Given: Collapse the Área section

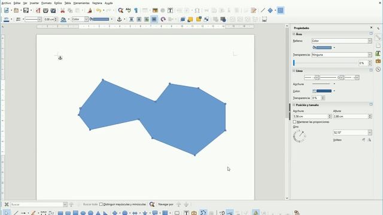Looking at the screenshot, I should (294, 34).
